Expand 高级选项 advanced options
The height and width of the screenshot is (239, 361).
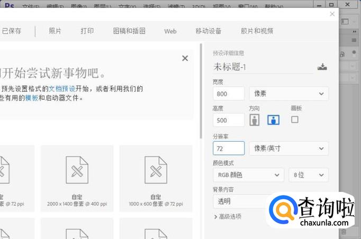tap(228, 216)
